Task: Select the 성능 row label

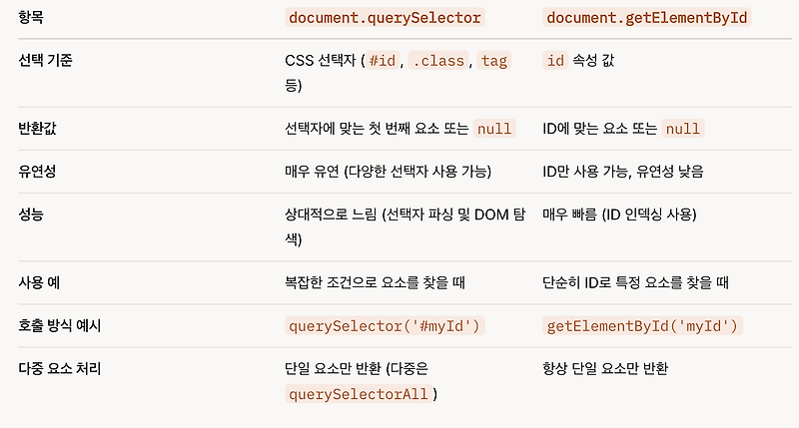Action: click(x=31, y=214)
